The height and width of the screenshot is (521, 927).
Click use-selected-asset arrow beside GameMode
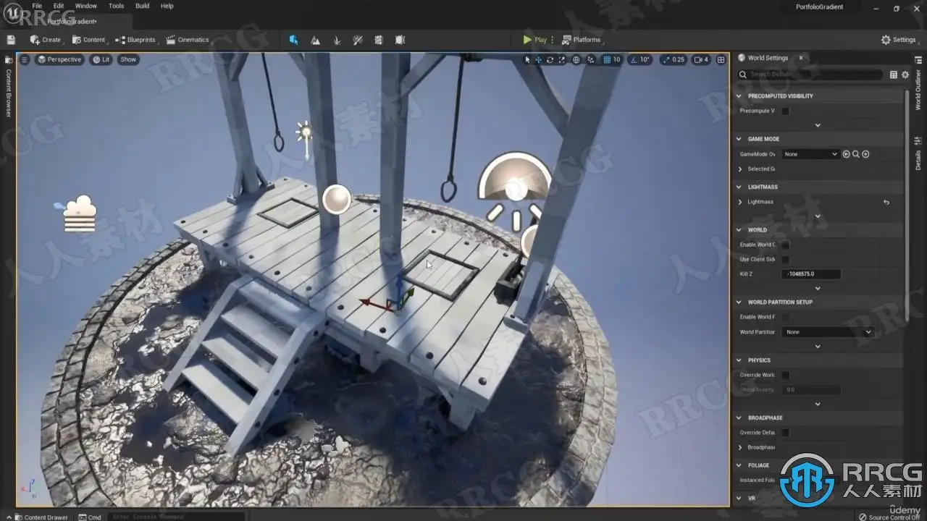pos(846,154)
